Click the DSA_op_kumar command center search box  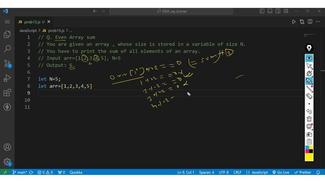[171, 11]
